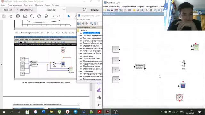Stop the Xcos simulation
205x115 pixels.
(x=151, y=10)
